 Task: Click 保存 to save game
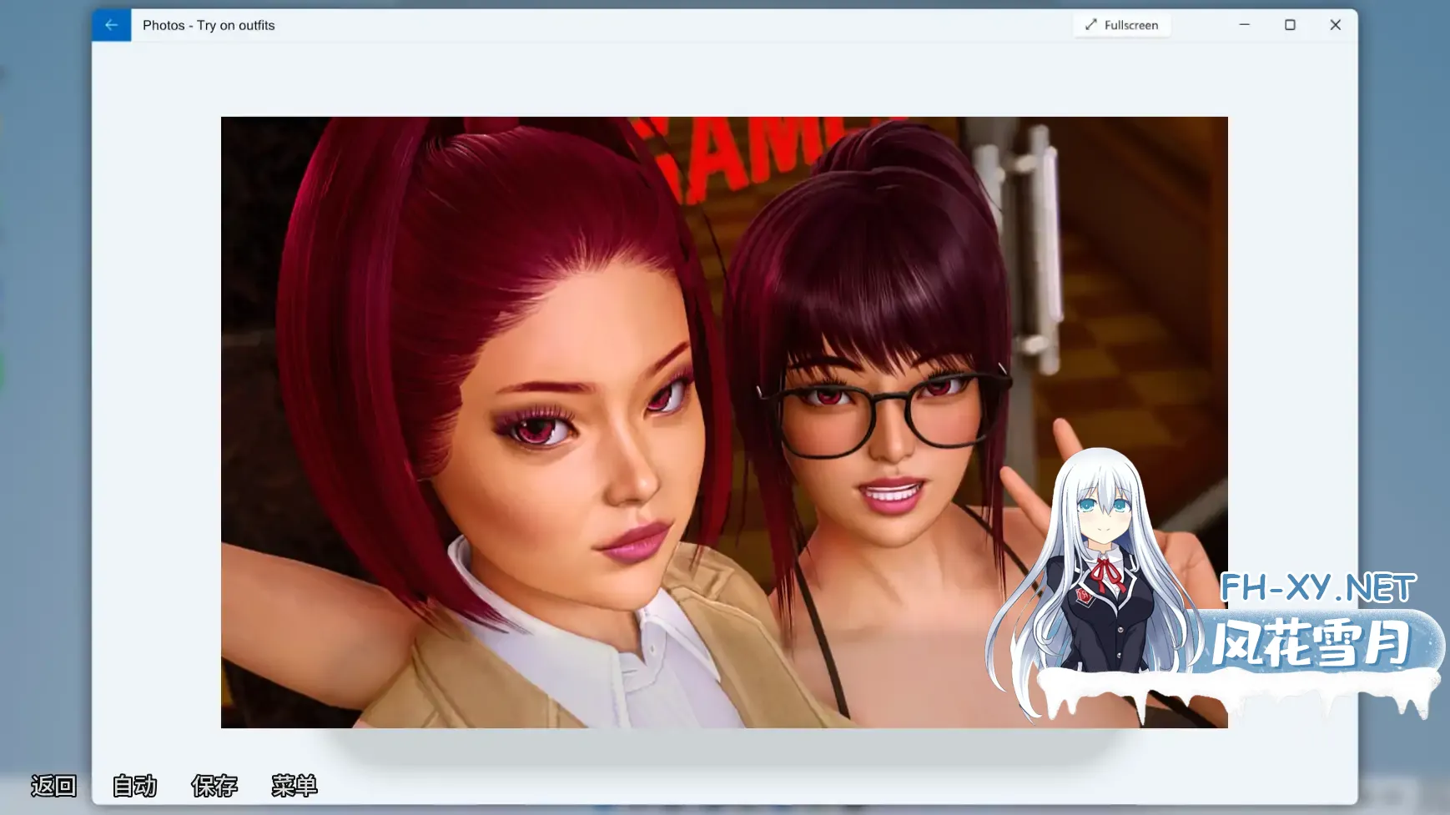coord(214,785)
